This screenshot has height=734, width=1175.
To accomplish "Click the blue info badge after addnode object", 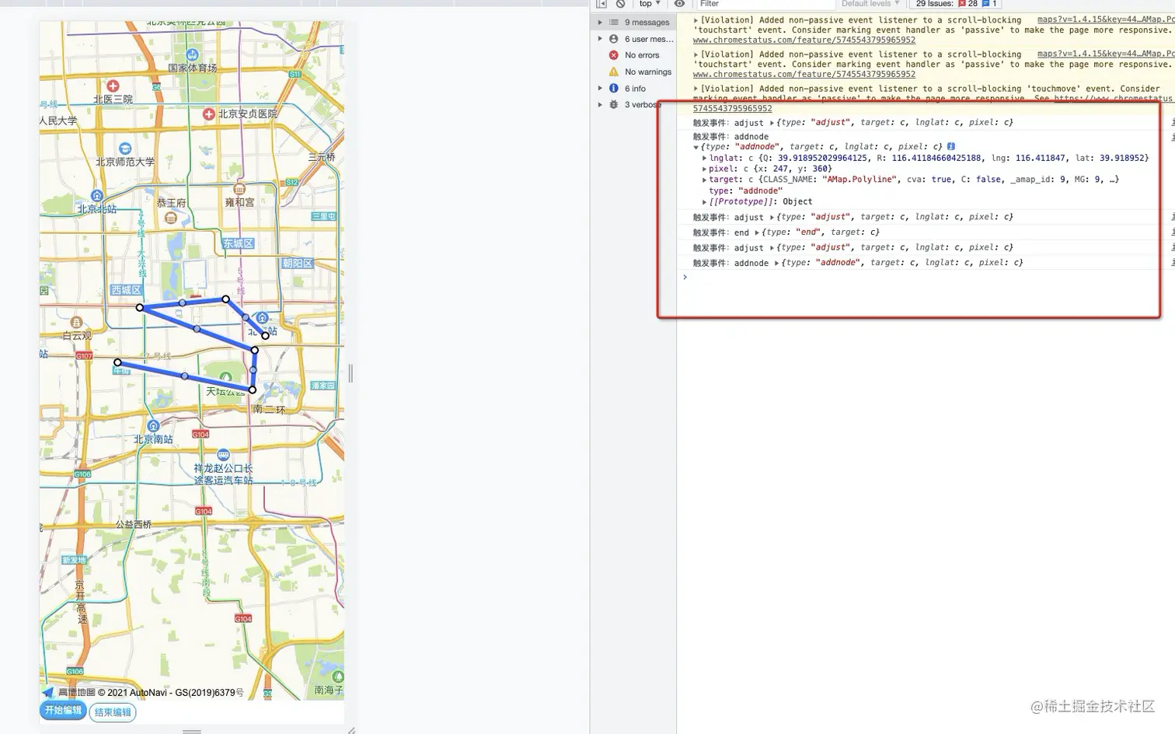I will tap(950, 146).
